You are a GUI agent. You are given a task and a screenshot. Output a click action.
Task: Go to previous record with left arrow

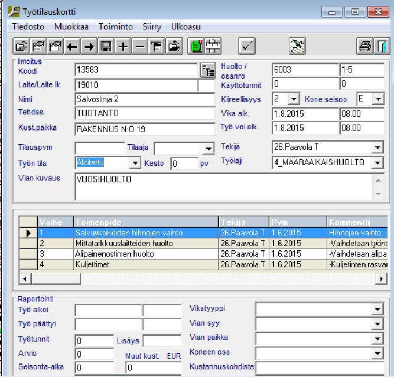(73, 46)
